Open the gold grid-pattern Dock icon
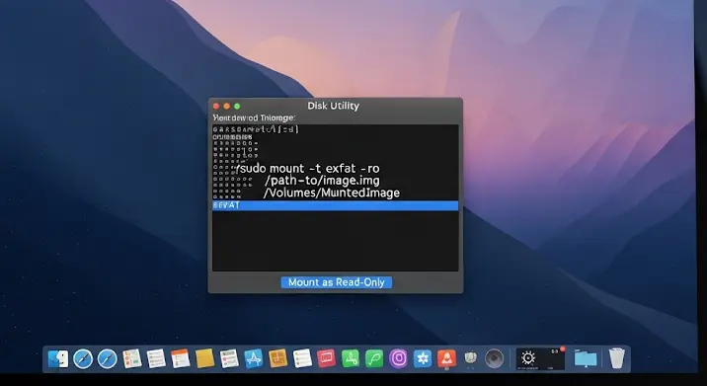 [277, 359]
